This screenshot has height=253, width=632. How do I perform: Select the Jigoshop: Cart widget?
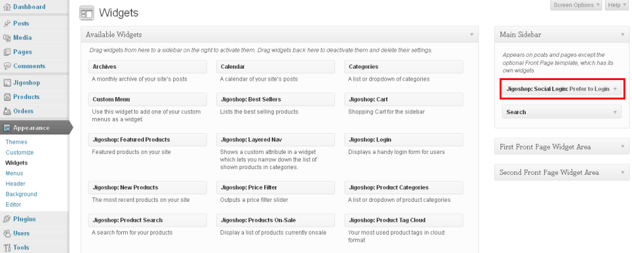[404, 100]
